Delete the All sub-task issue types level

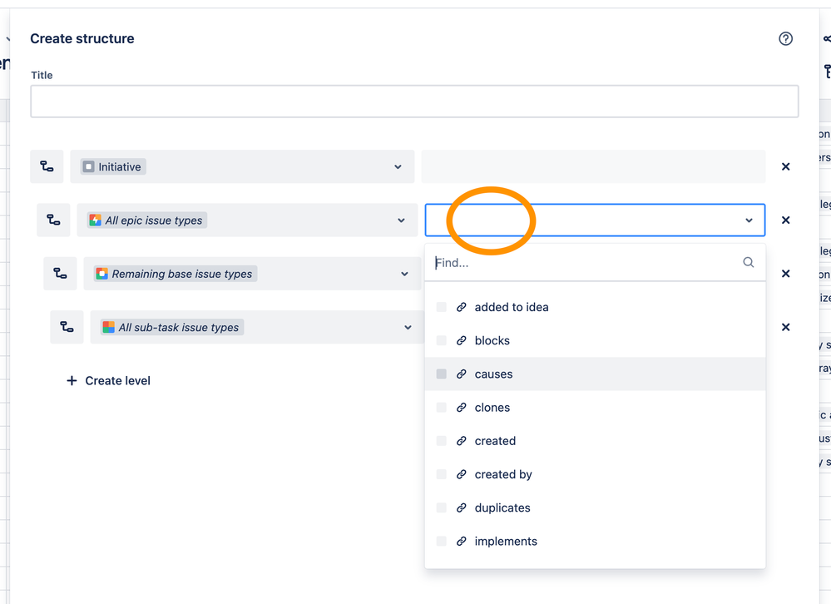pos(785,327)
